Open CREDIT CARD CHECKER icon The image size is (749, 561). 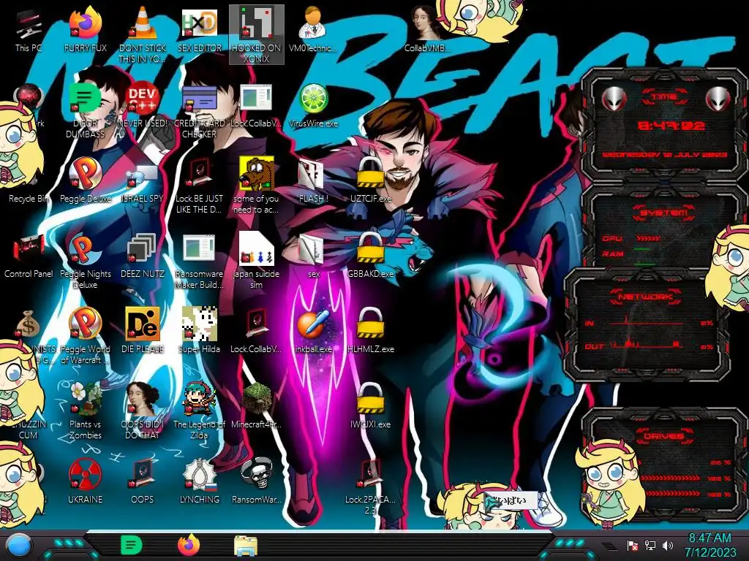click(200, 111)
